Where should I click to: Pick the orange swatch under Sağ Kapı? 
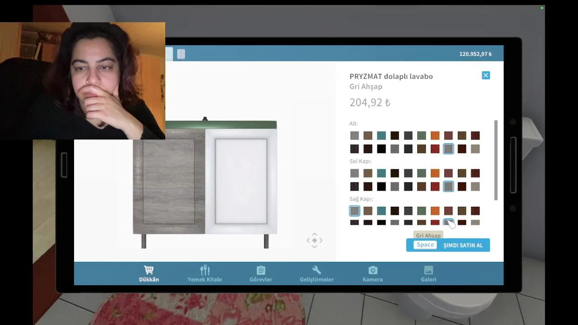[435, 211]
